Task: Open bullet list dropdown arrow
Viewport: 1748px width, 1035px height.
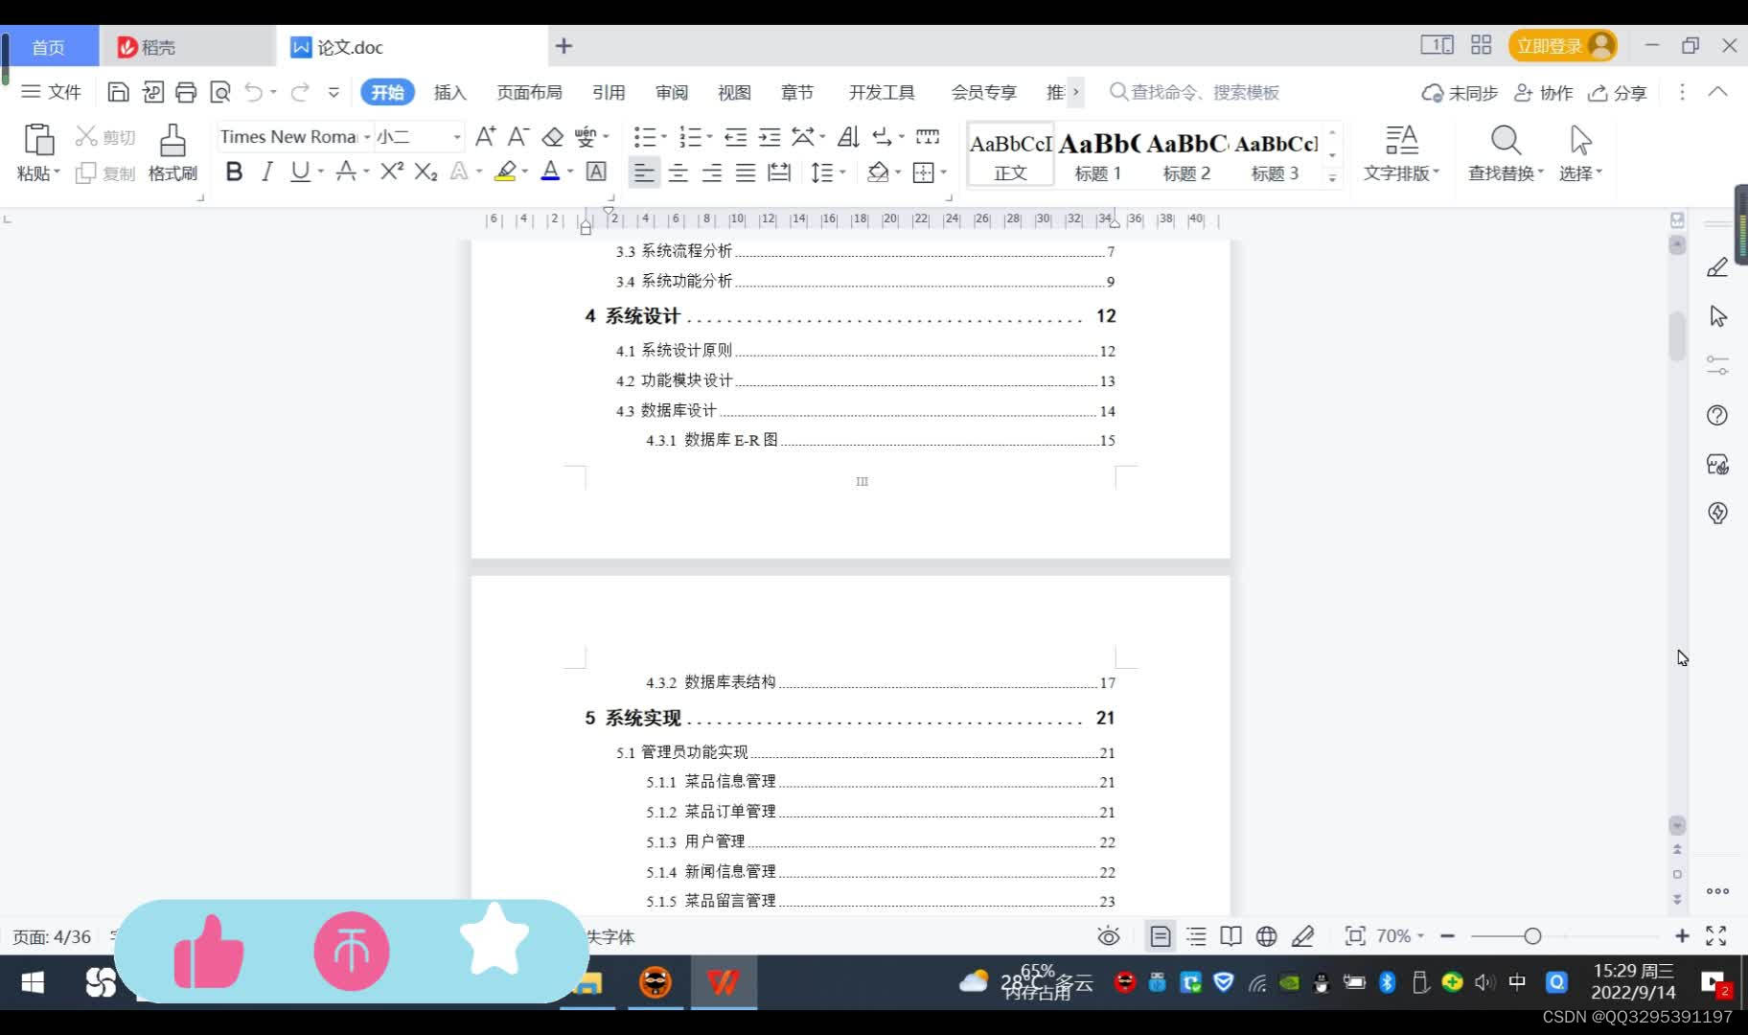Action: (663, 137)
